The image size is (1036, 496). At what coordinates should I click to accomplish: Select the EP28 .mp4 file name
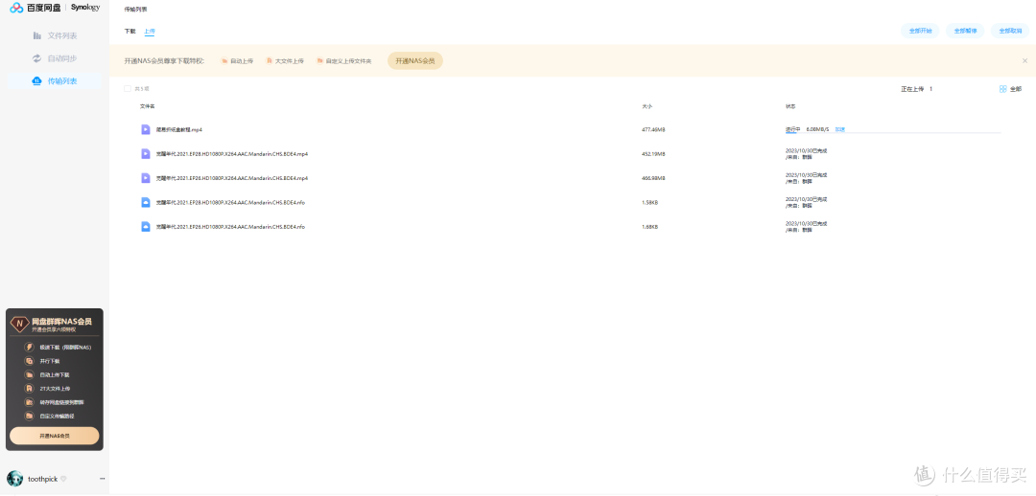232,153
